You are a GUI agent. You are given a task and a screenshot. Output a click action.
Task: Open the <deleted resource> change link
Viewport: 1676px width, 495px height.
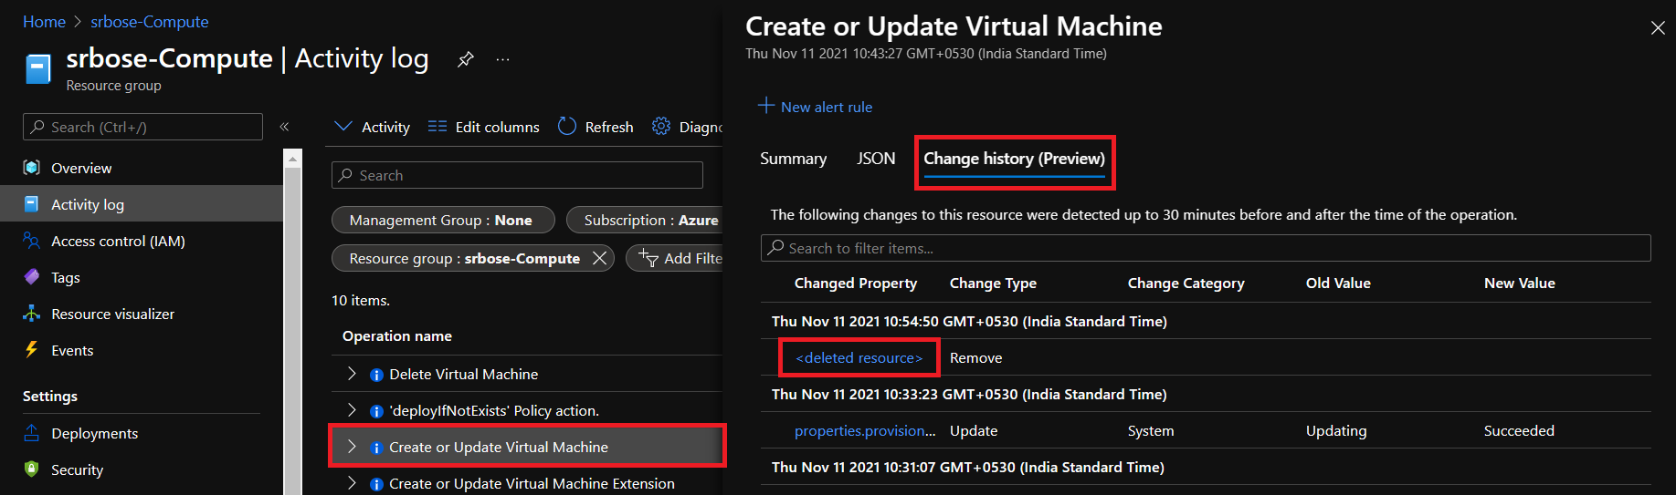(x=859, y=357)
